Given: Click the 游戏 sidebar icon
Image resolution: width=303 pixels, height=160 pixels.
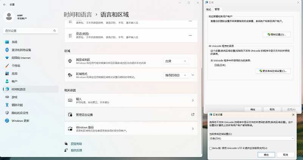Looking at the screenshot, I should (7, 97).
